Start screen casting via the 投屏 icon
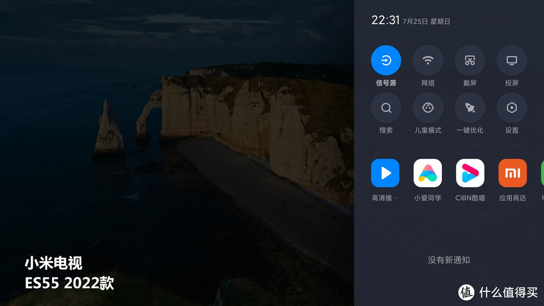Screen dimensions: 544x306 [512, 60]
